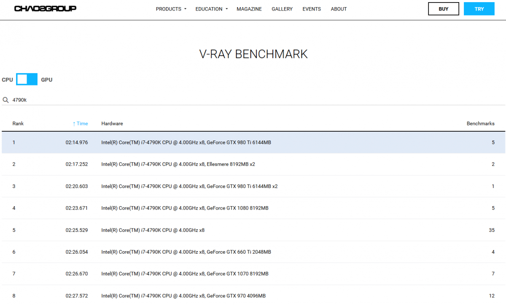
Task: Click the time value 02:20.603
Action: point(77,186)
